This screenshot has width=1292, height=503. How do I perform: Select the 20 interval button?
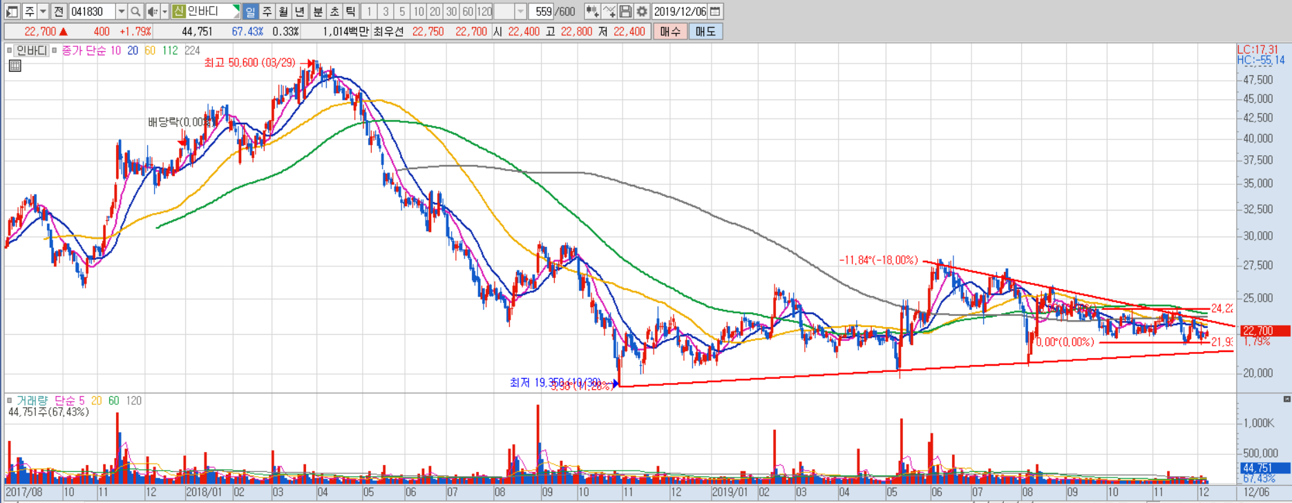435,11
